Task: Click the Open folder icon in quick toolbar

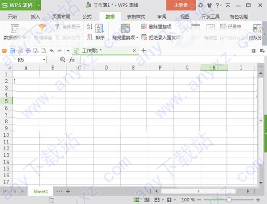Action: [4, 51]
